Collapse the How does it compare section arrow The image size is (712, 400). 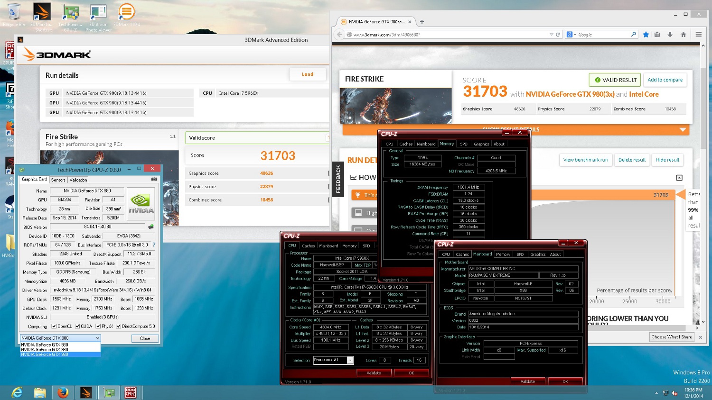pos(679,178)
